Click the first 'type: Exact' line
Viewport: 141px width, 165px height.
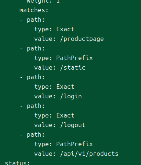54,29
